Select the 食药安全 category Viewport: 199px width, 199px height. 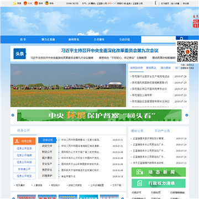coord(47,170)
